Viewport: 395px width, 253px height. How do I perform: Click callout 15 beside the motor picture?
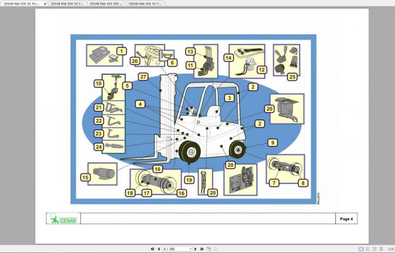point(85,177)
